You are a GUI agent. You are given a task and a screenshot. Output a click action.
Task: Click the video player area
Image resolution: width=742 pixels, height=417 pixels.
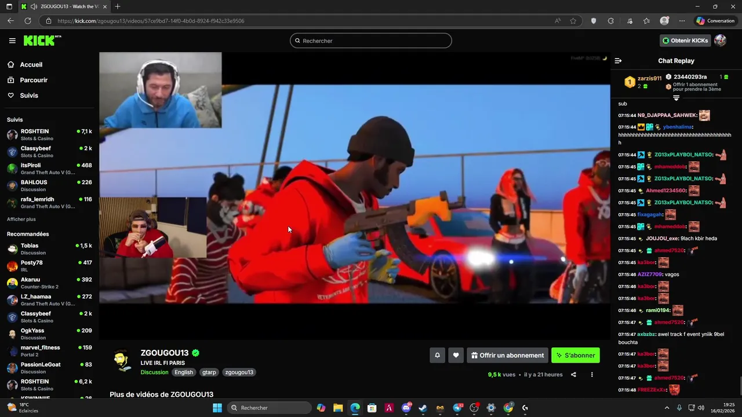(x=355, y=196)
